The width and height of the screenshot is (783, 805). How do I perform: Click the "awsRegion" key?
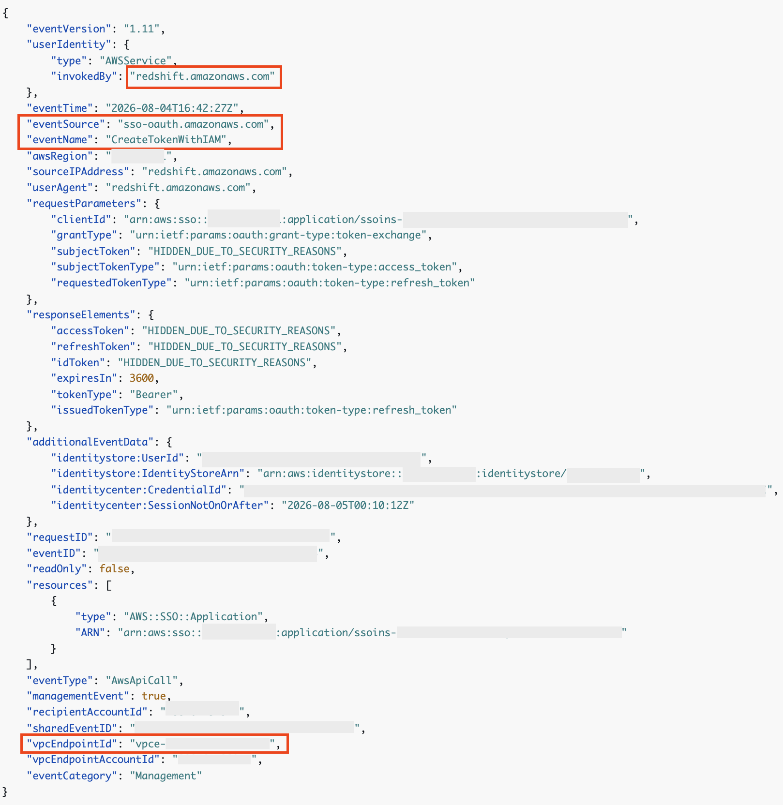(60, 156)
